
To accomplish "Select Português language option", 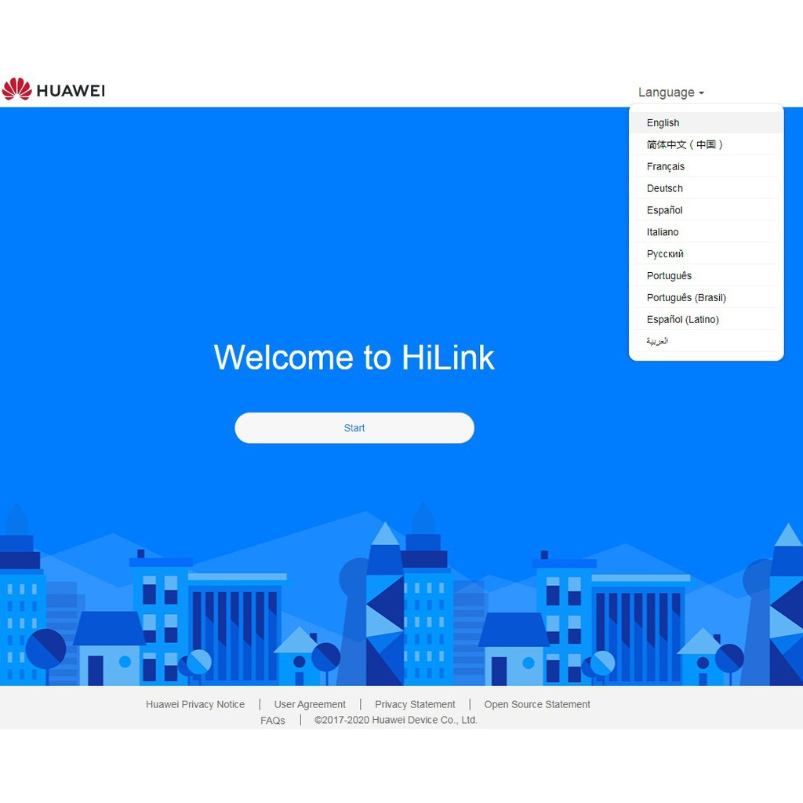I will coord(669,276).
